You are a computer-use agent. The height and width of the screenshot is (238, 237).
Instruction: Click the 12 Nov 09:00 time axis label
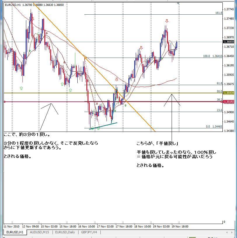[30, 226]
